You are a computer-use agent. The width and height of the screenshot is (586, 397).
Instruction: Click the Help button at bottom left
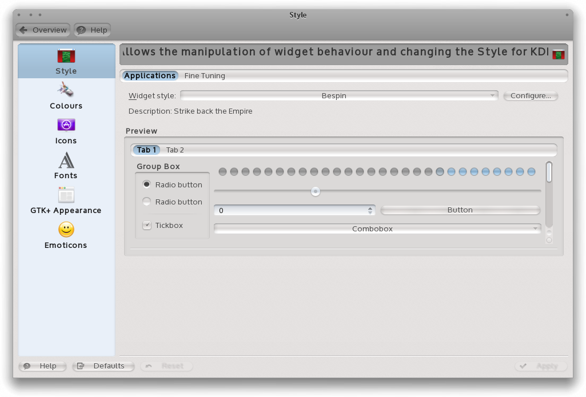[43, 366]
